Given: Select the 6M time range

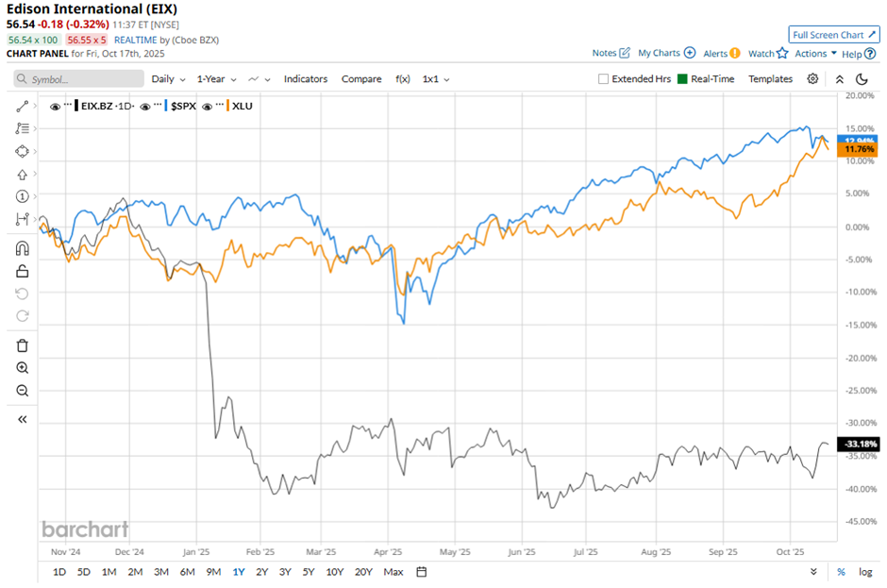Looking at the screenshot, I should [187, 572].
